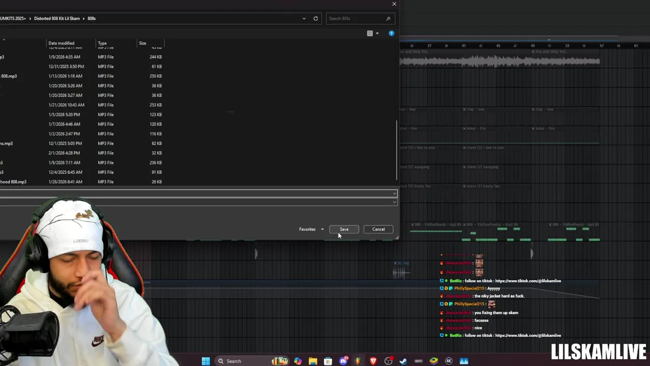Screen dimensions: 650x366
Task: Click the Search 808s input field
Action: coord(356,18)
